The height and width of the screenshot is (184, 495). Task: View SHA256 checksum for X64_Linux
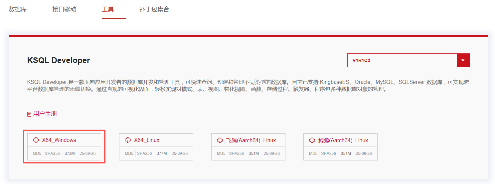click(x=144, y=153)
